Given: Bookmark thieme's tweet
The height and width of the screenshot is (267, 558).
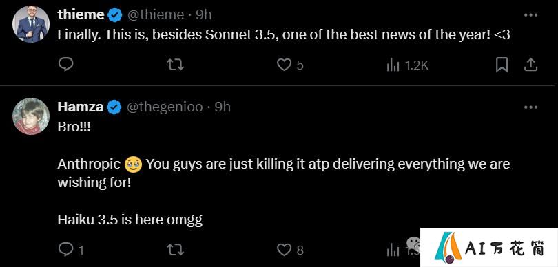Looking at the screenshot, I should [502, 65].
